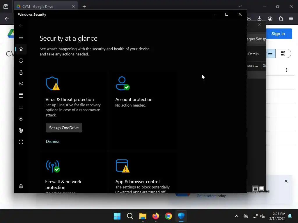This screenshot has width=298, height=223.
Task: Close the Get started banner in Drive
Action: (286, 181)
